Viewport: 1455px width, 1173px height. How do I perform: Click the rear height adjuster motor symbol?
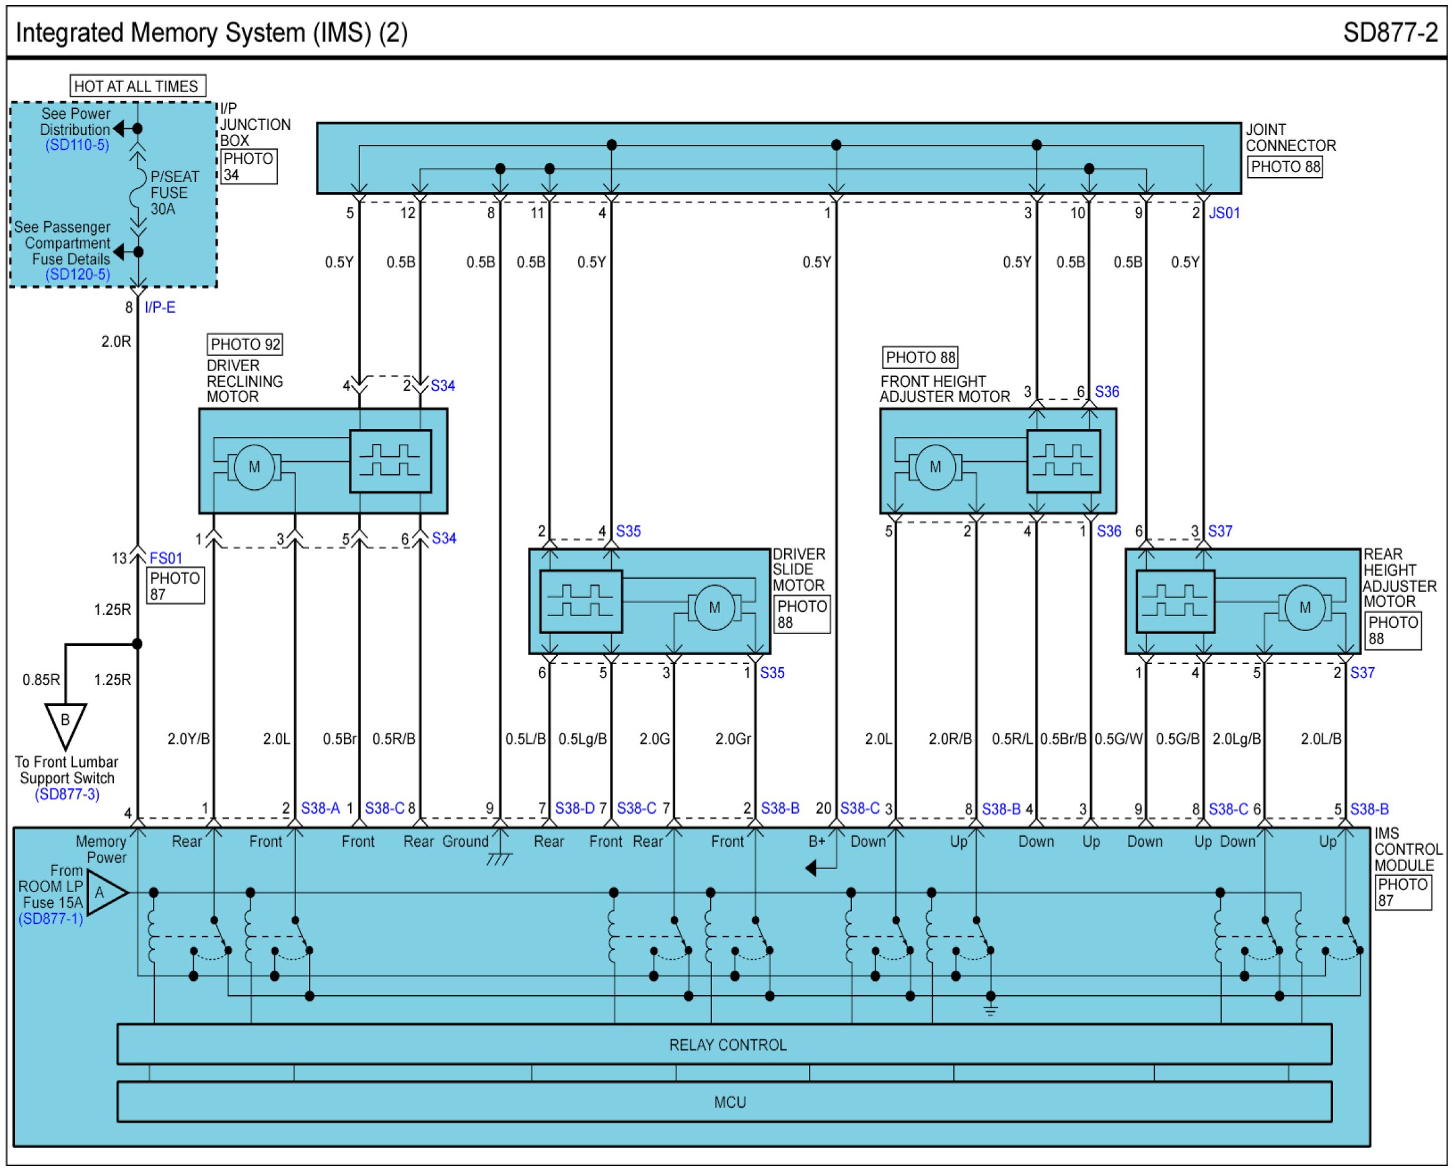pyautogui.click(x=1305, y=607)
